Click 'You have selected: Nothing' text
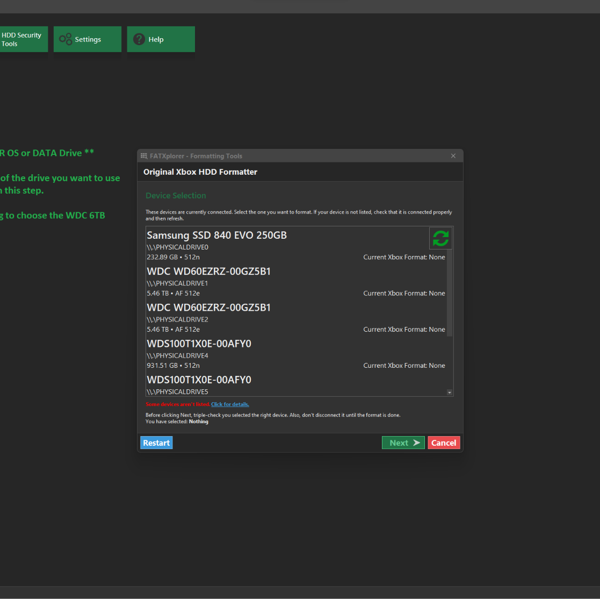This screenshot has height=599, width=600. coord(177,422)
